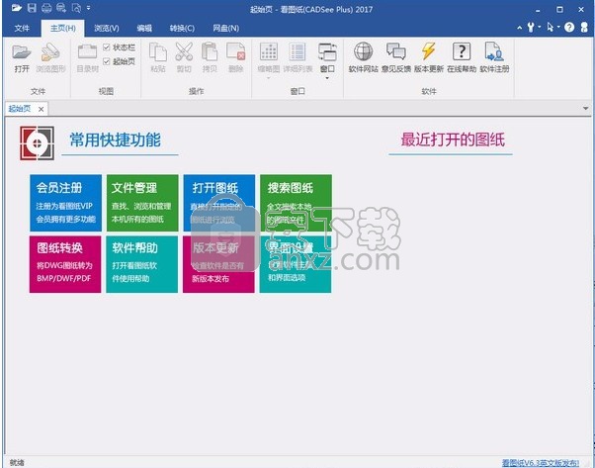Expand the quick access toolbar customize arrow
Image resolution: width=595 pixels, height=468 pixels.
point(88,8)
